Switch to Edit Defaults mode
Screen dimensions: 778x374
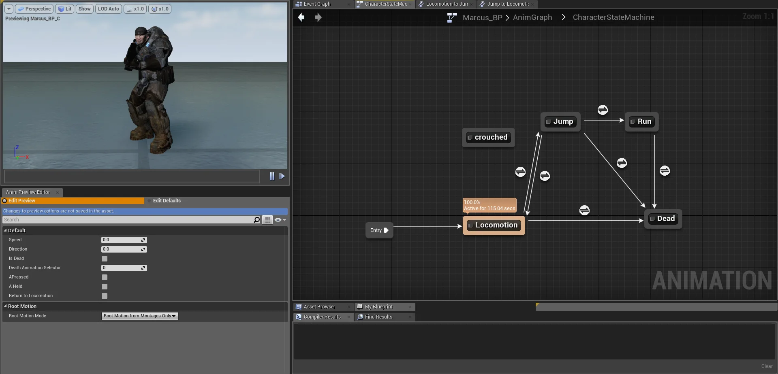[x=167, y=201]
